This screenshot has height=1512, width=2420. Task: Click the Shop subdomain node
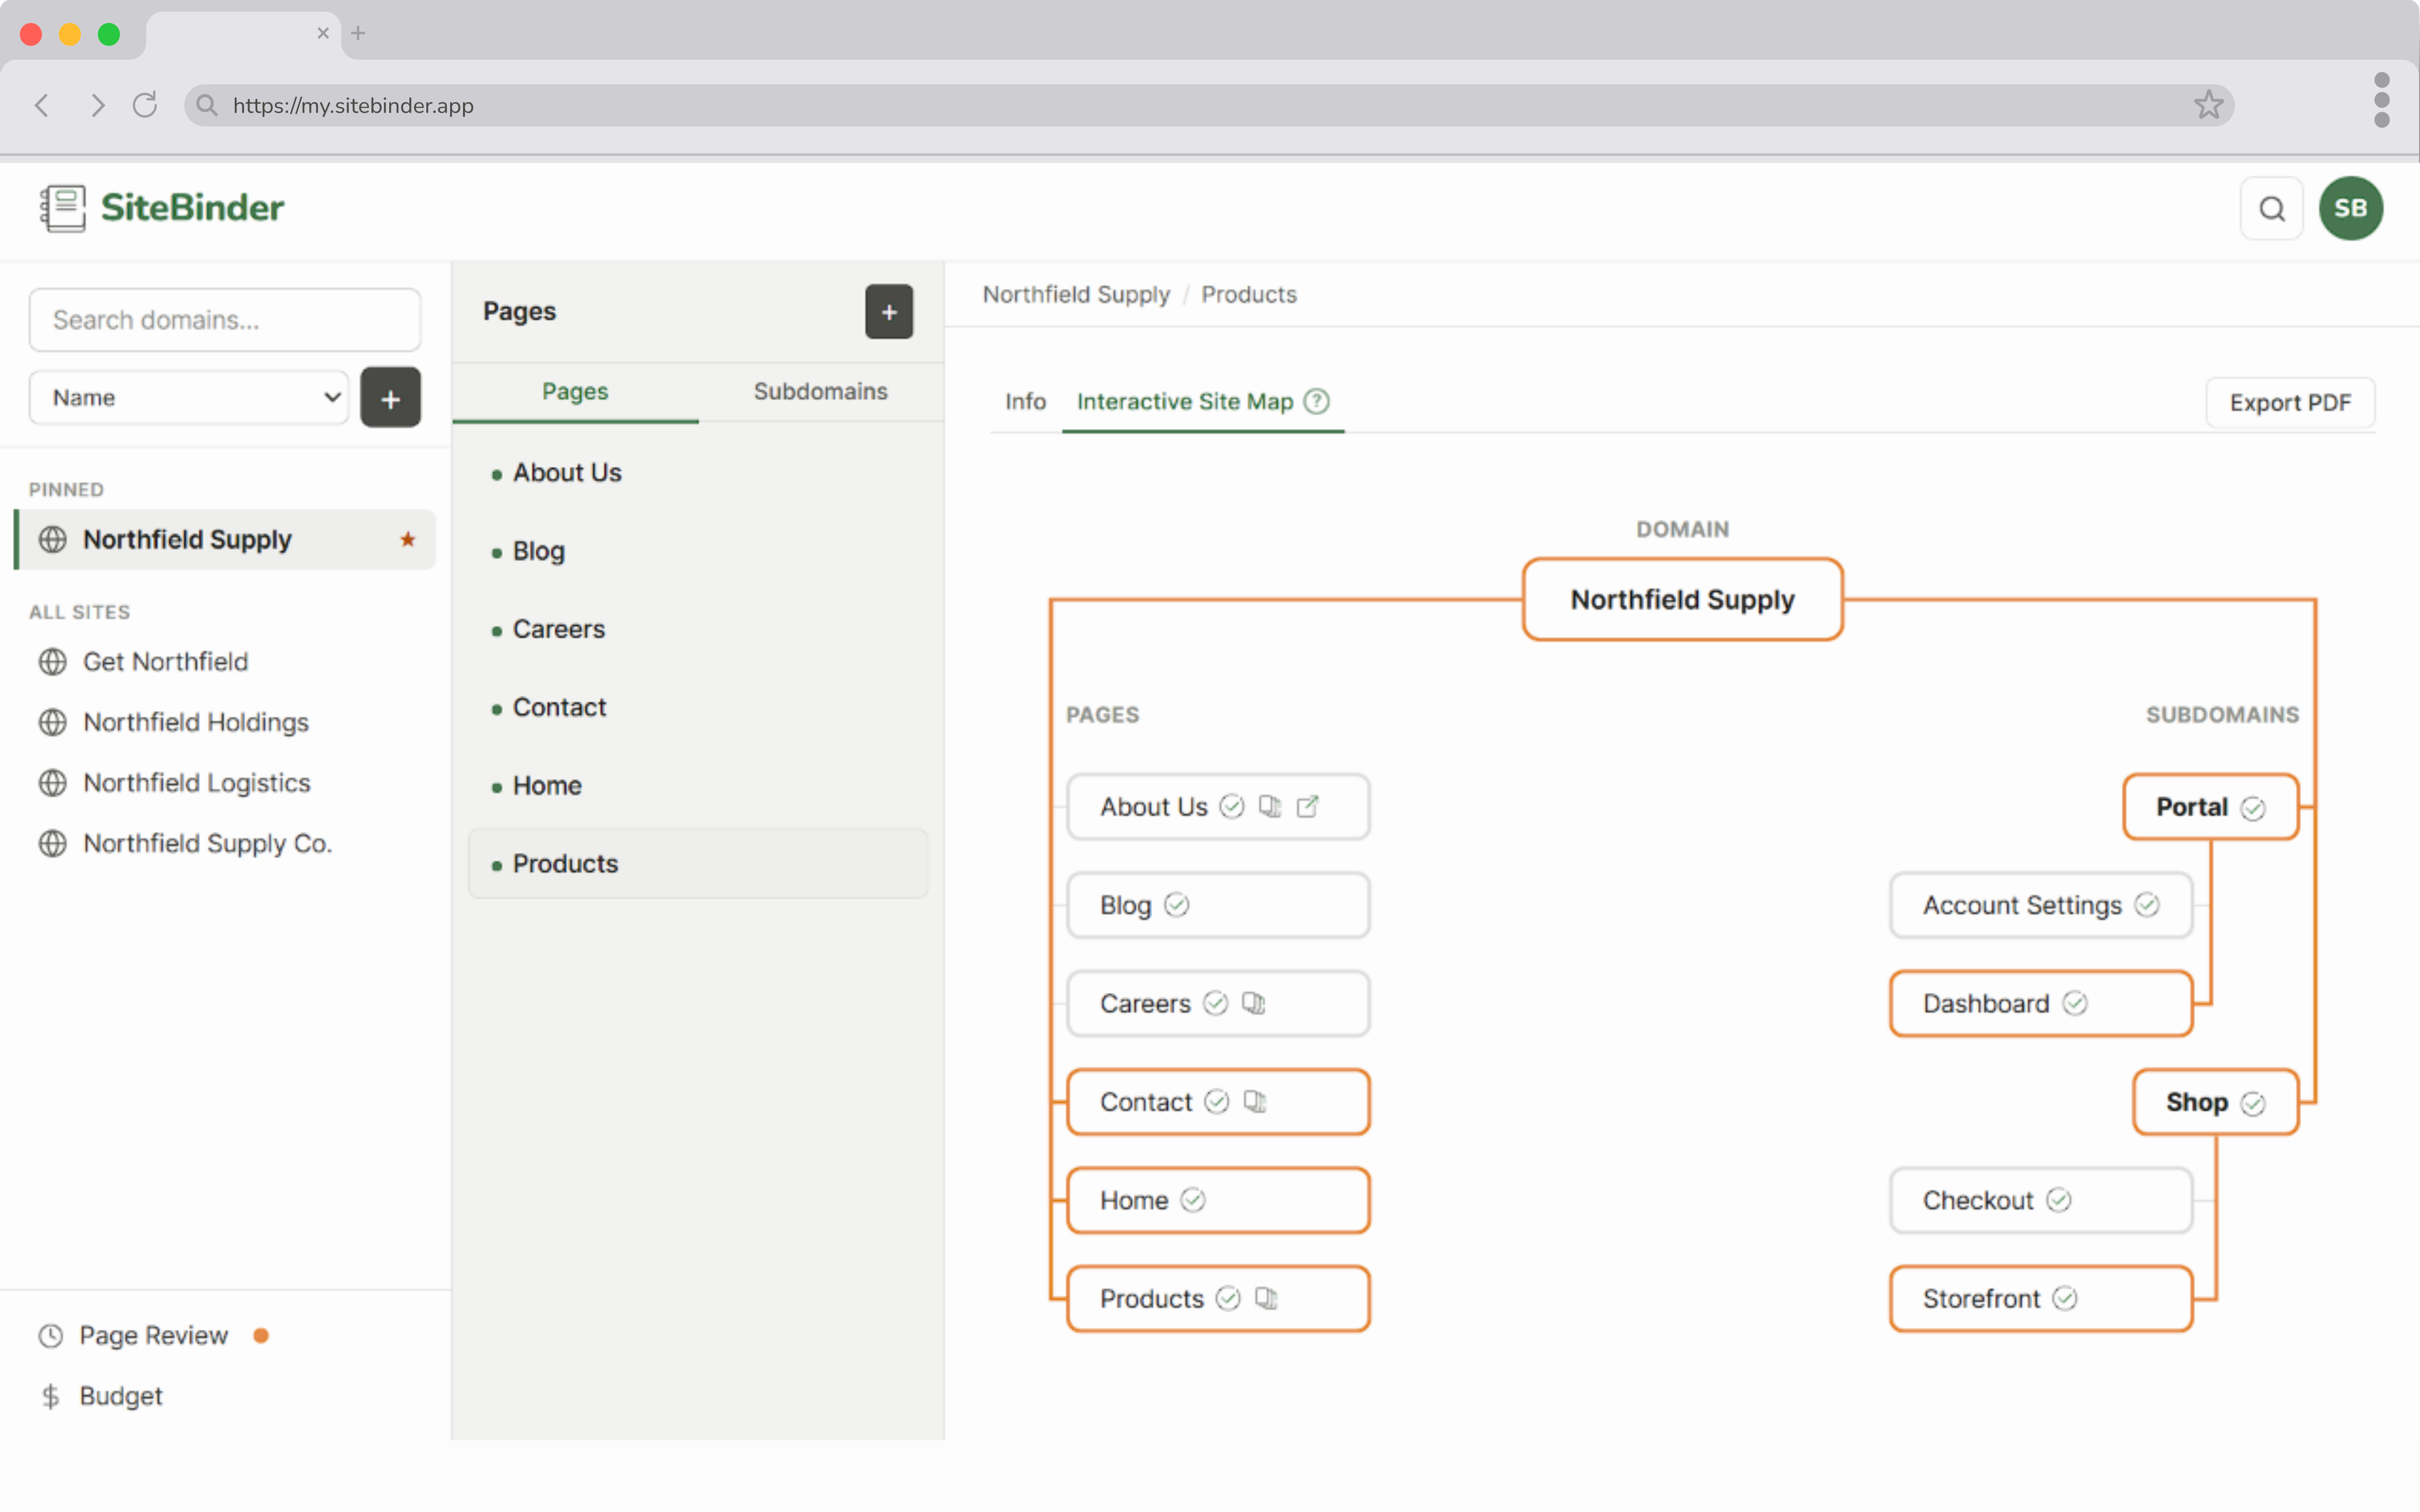click(2215, 1102)
